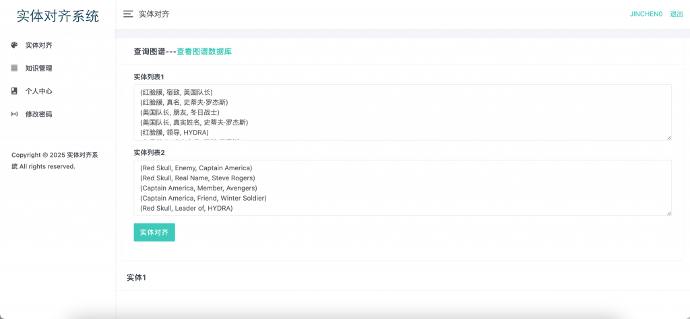Toggle the hamburger sidebar menu icon
The width and height of the screenshot is (690, 319).
(x=128, y=14)
